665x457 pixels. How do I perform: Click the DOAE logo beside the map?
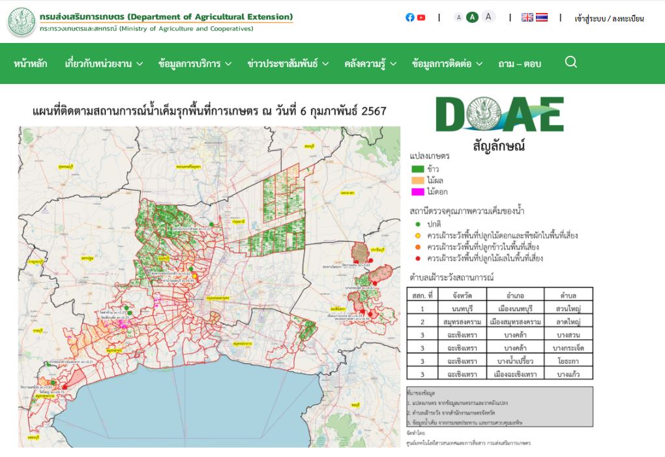click(x=499, y=115)
